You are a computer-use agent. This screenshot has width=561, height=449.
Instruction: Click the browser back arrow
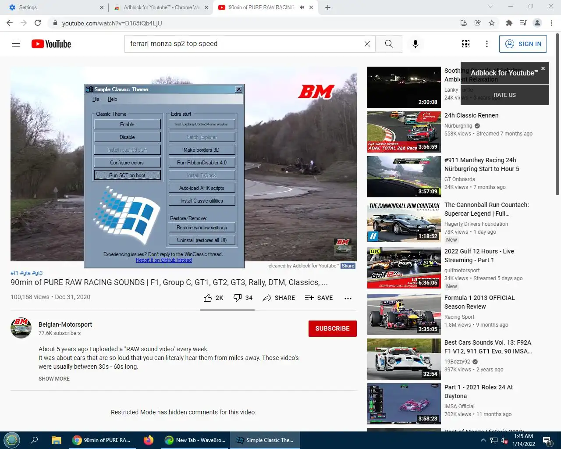pyautogui.click(x=10, y=23)
